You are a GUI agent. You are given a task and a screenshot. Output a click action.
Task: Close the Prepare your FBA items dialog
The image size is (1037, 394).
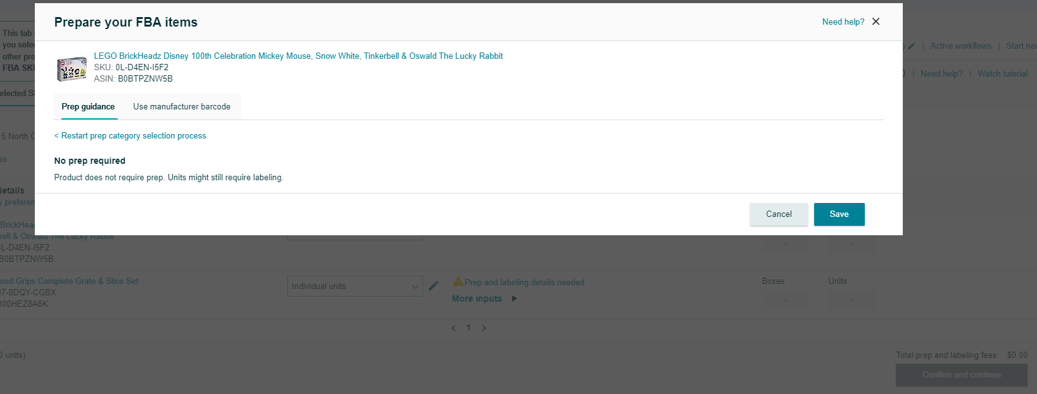tap(876, 22)
